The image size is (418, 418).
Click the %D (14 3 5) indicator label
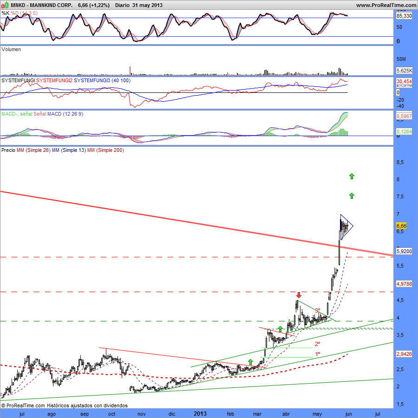point(24,13)
